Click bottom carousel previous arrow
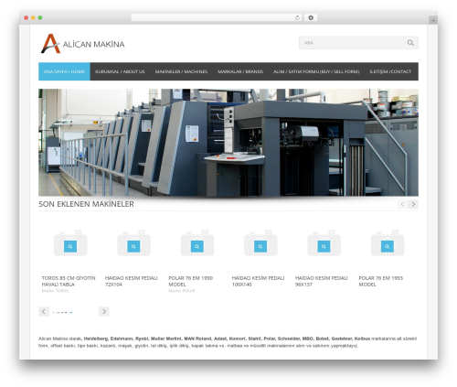 (44, 311)
